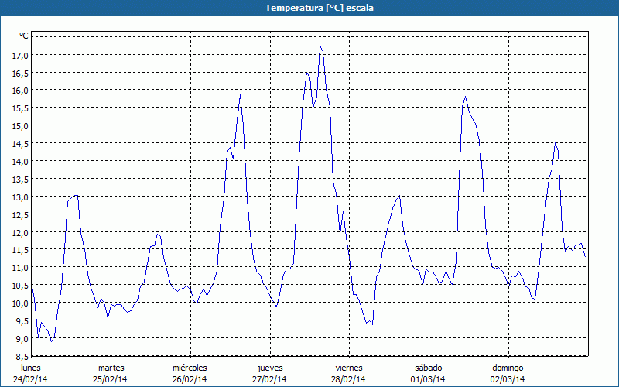
Task: Click the "lunes" day label
Action: (31, 368)
